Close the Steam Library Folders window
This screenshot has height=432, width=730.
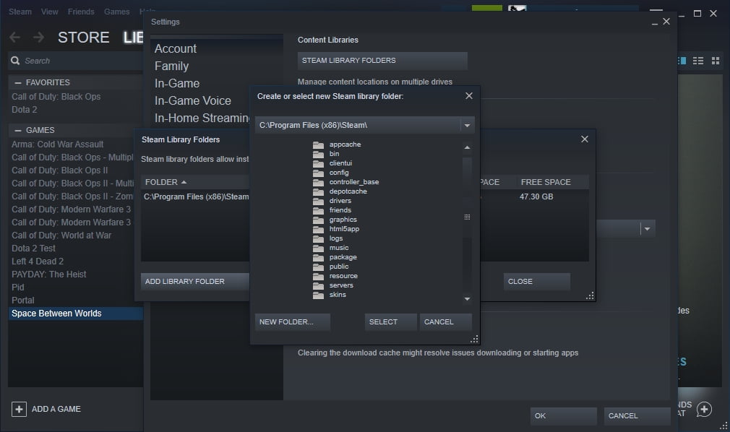tap(585, 139)
